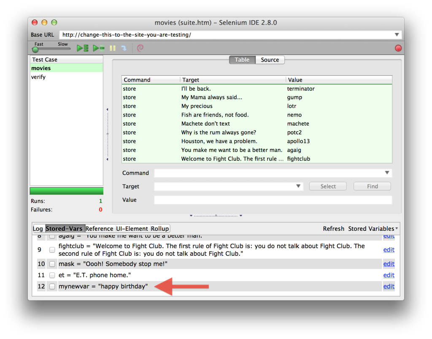432x339 pixels.
Task: Click the Command column header
Action: (151, 80)
